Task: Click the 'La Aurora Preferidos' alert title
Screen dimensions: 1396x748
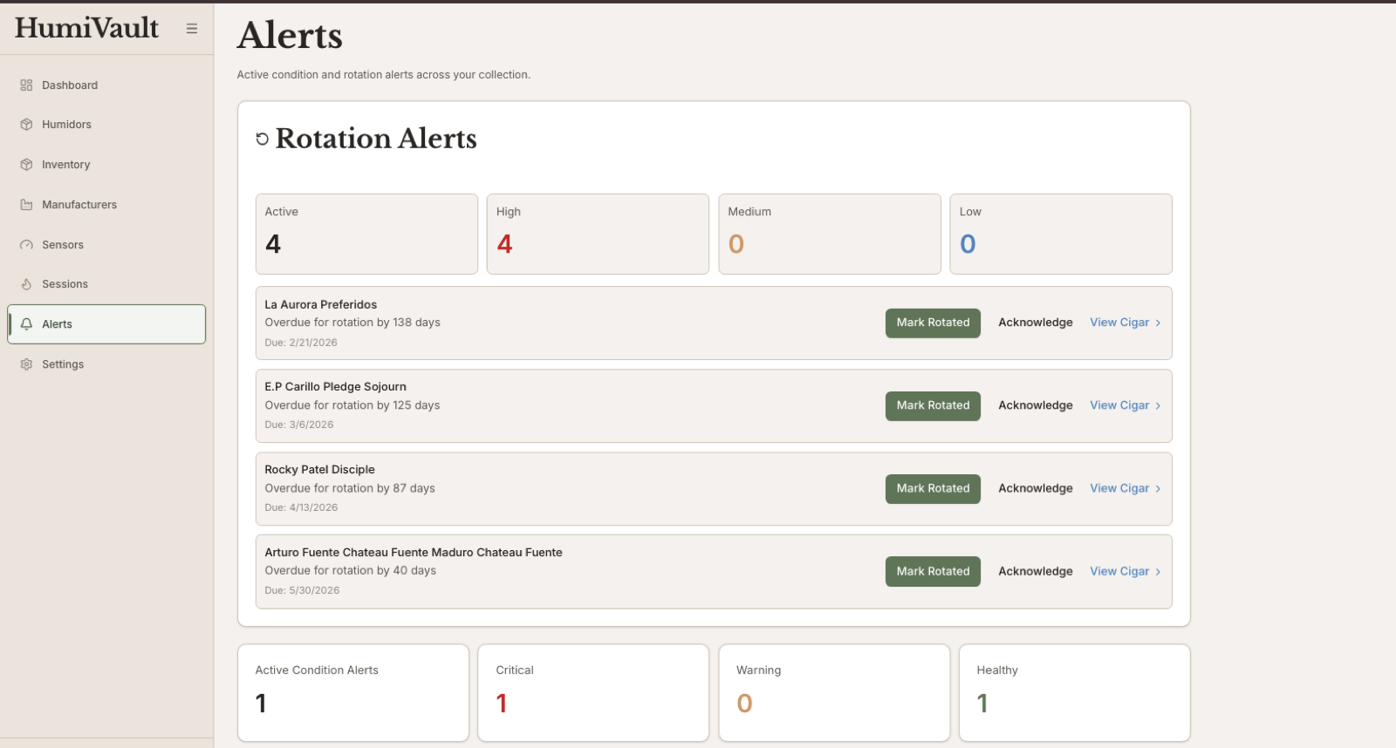Action: 321,304
